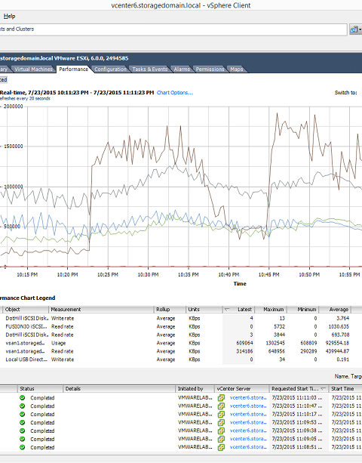Open the Alarms tab

click(x=182, y=69)
